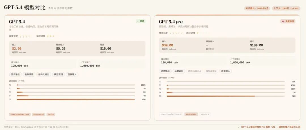
Task: Click 128,000 tok on the GPT-5.4 pro card
Action: pyautogui.click(x=169, y=62)
